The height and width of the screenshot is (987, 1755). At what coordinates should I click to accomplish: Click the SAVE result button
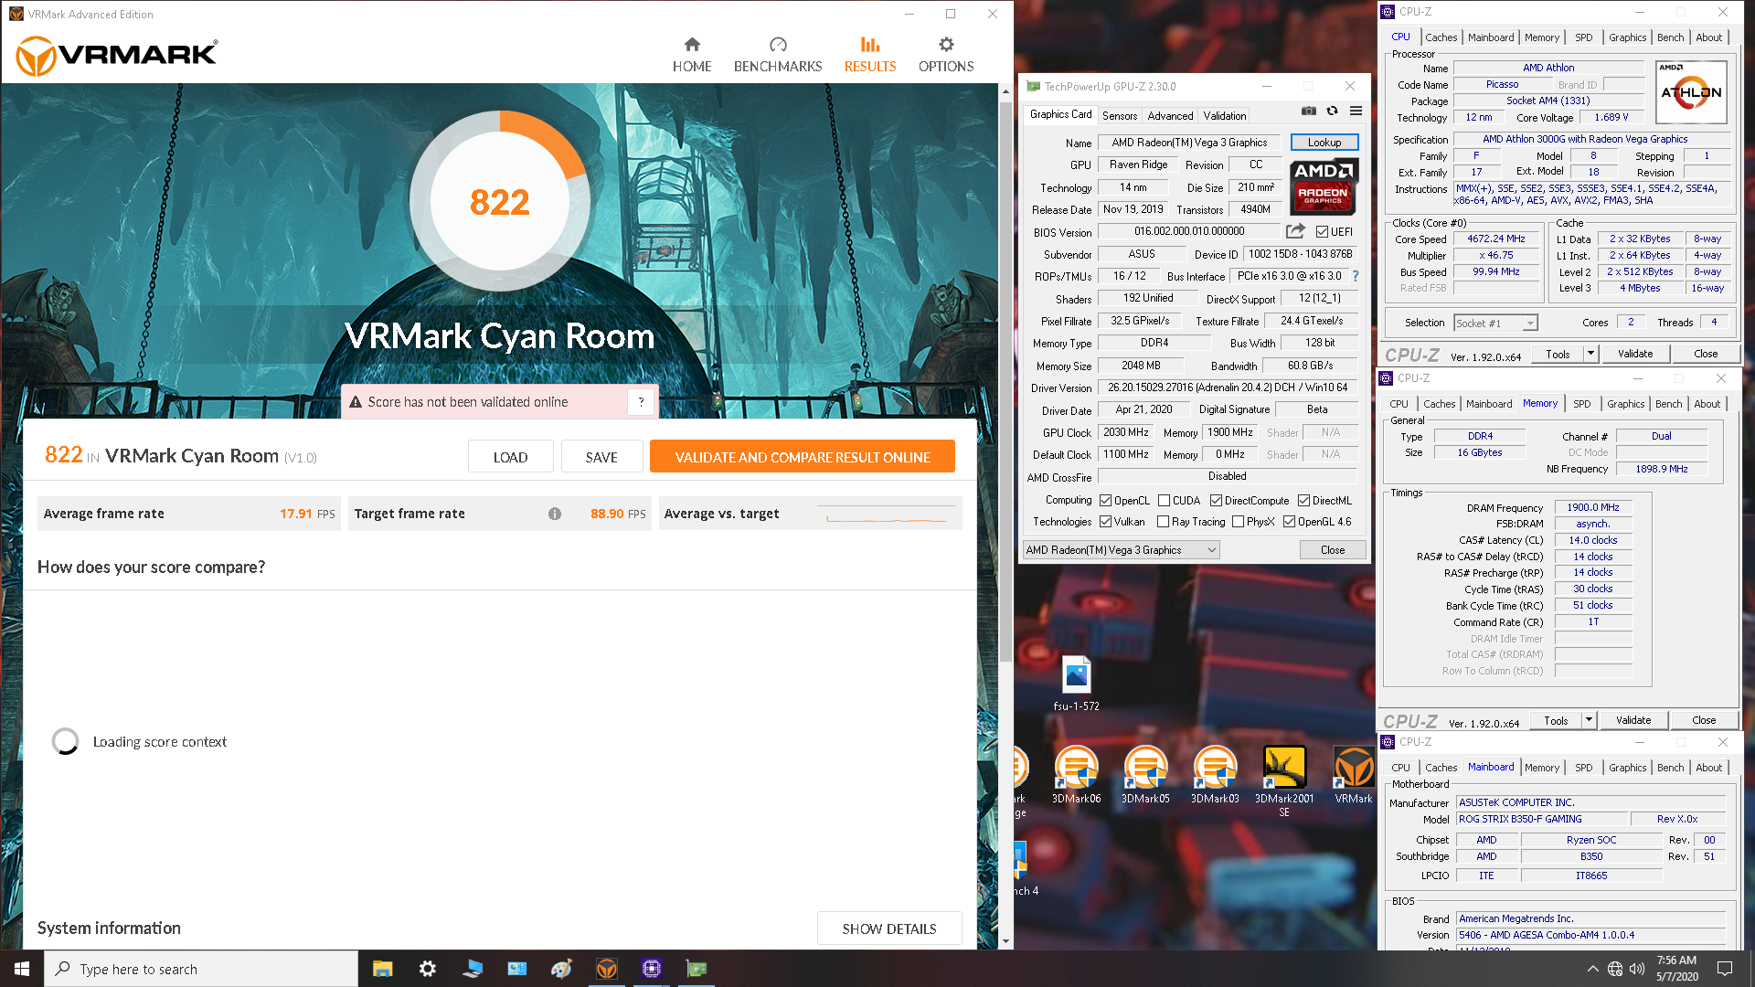pos(601,457)
